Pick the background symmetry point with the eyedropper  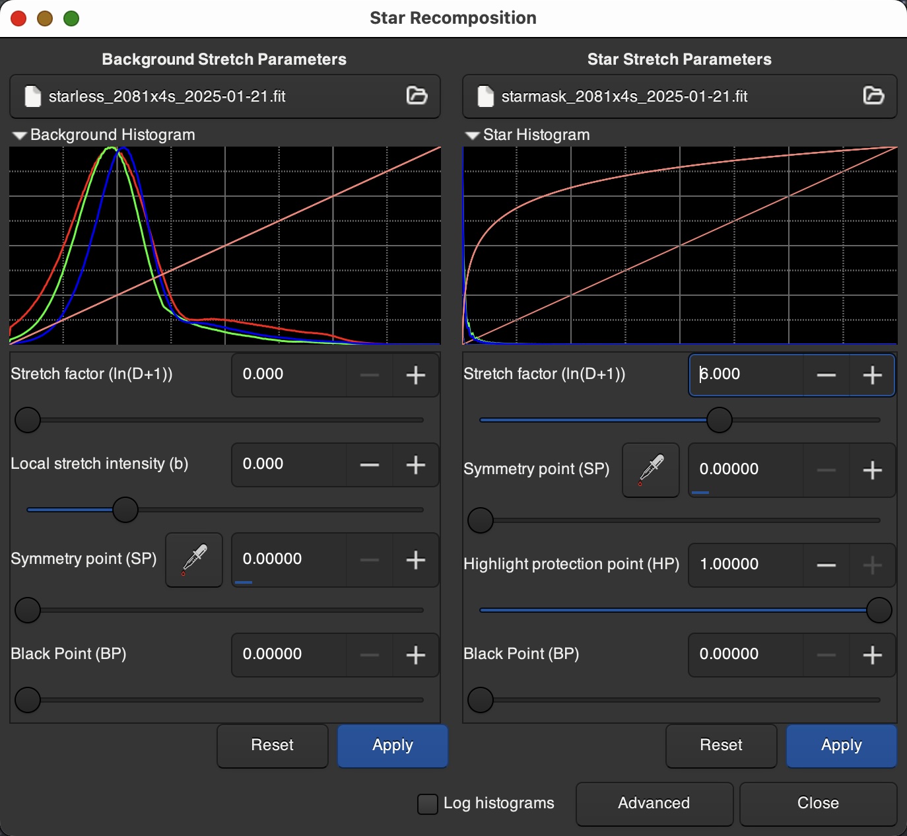pos(194,560)
